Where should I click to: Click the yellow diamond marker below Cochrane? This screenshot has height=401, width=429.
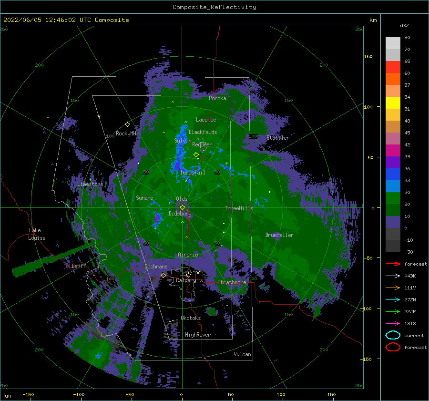[x=163, y=275]
